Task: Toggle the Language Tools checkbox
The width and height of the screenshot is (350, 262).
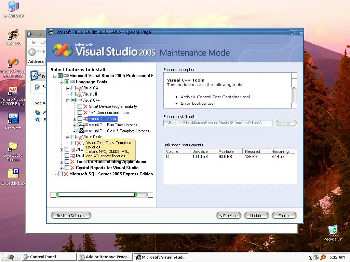Action: point(67,82)
